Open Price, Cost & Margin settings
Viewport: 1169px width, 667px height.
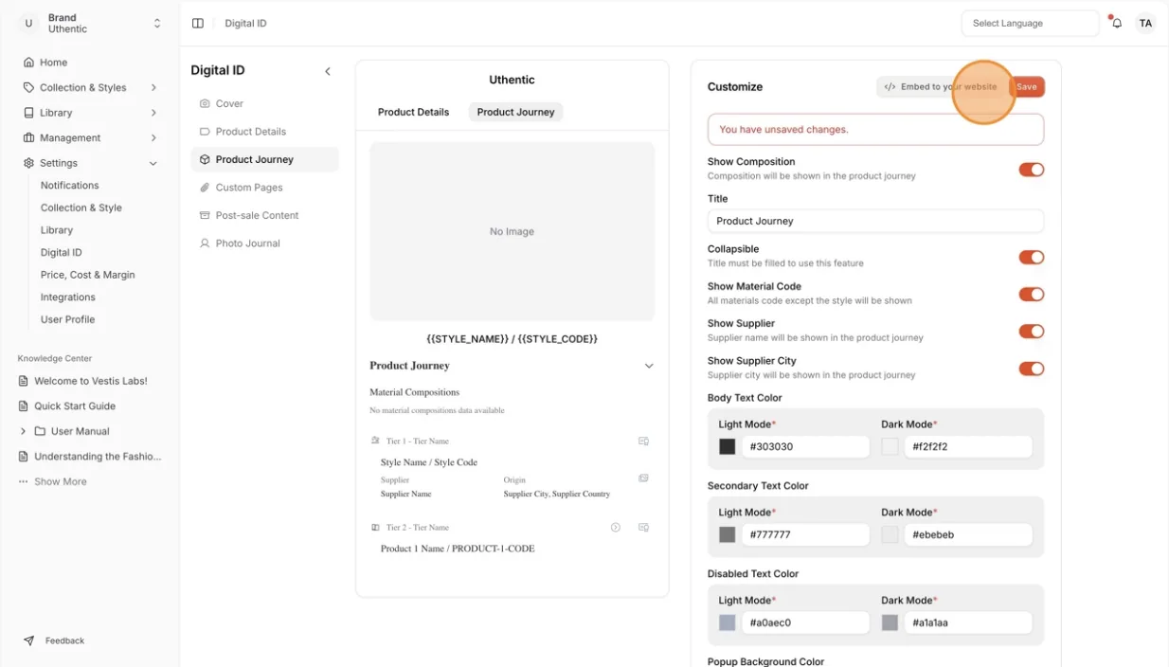click(x=88, y=275)
